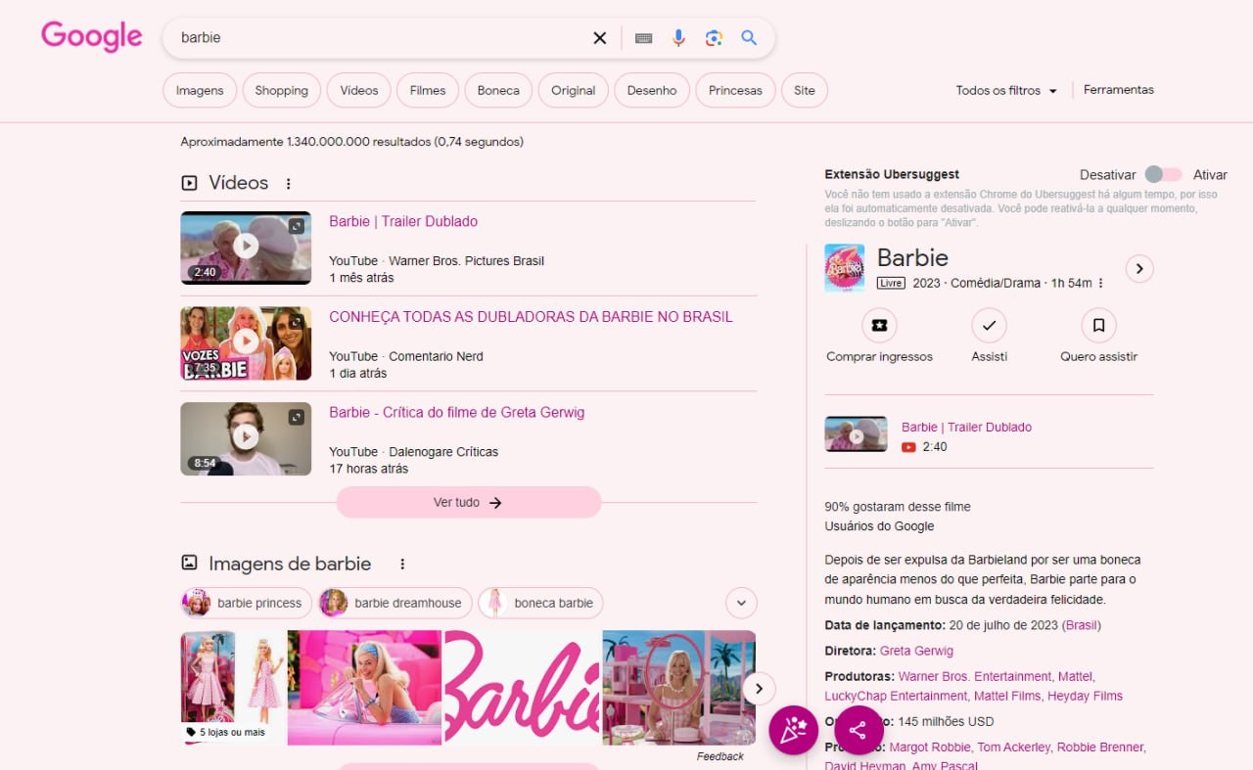Image resolution: width=1253 pixels, height=770 pixels.
Task: Open the Margot Robbie pink car image
Action: point(364,687)
